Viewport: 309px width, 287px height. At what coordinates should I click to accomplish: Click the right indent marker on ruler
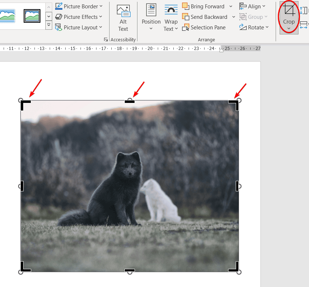pyautogui.click(x=221, y=50)
